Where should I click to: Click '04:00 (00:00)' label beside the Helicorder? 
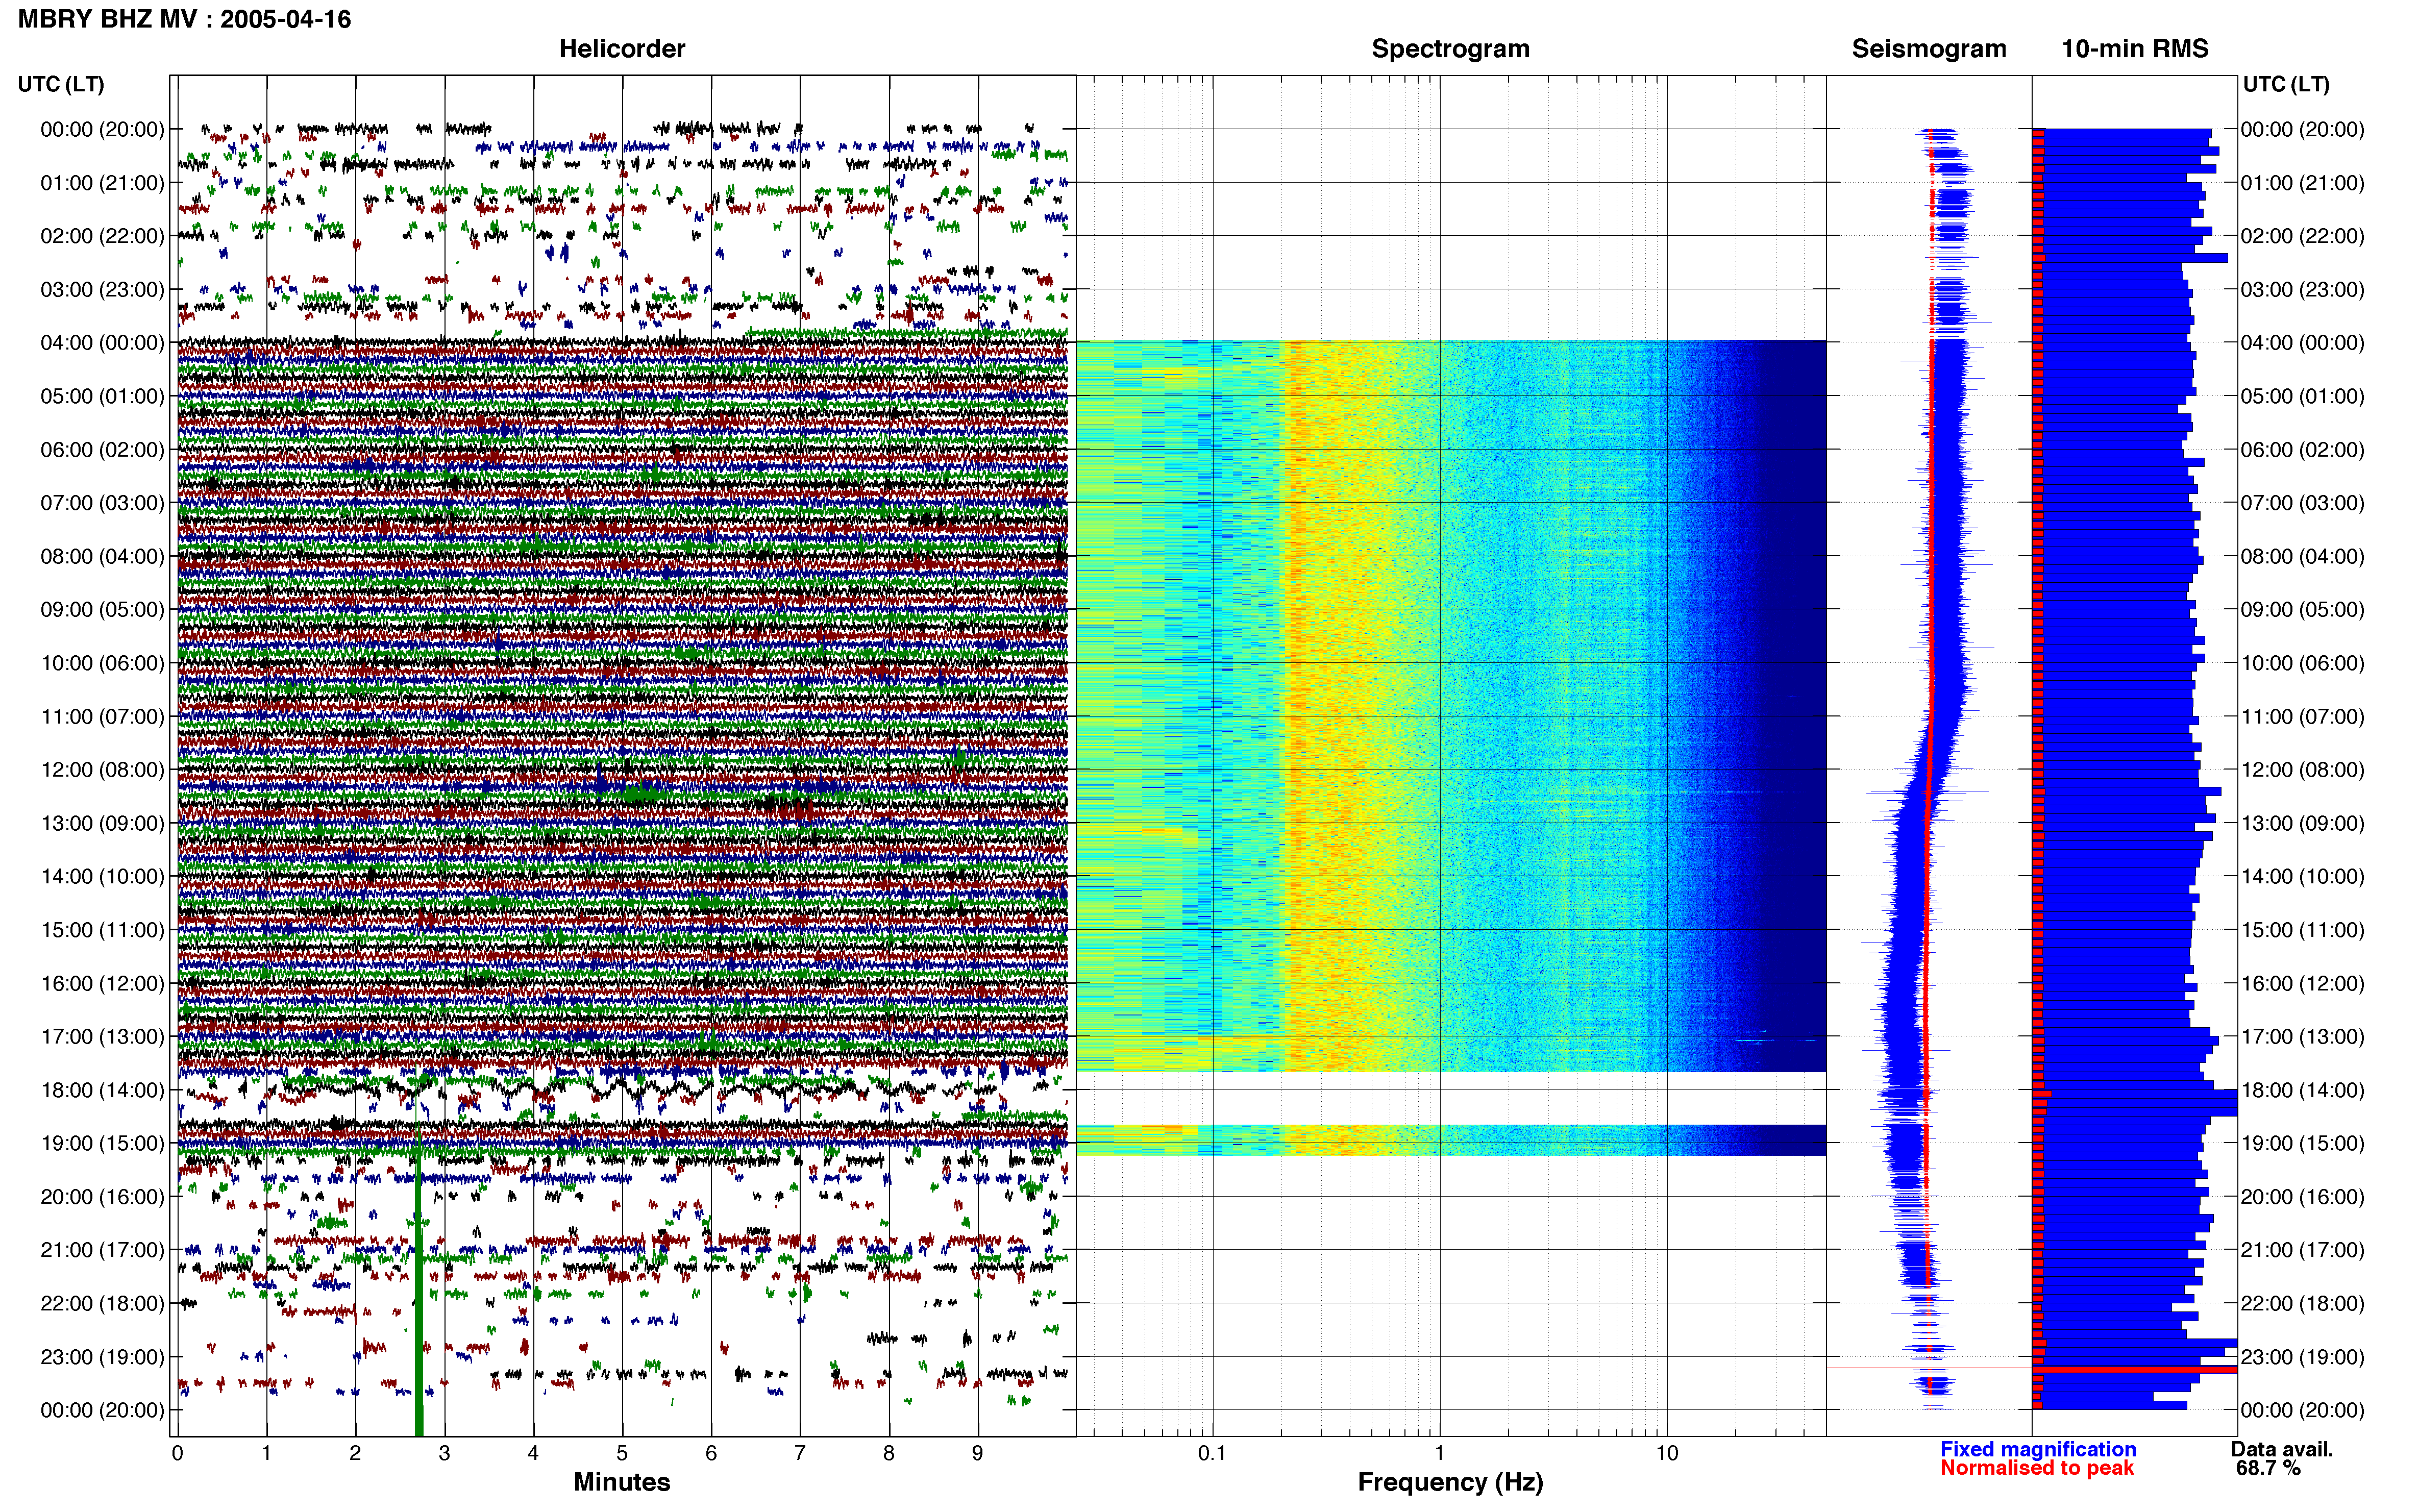102,343
